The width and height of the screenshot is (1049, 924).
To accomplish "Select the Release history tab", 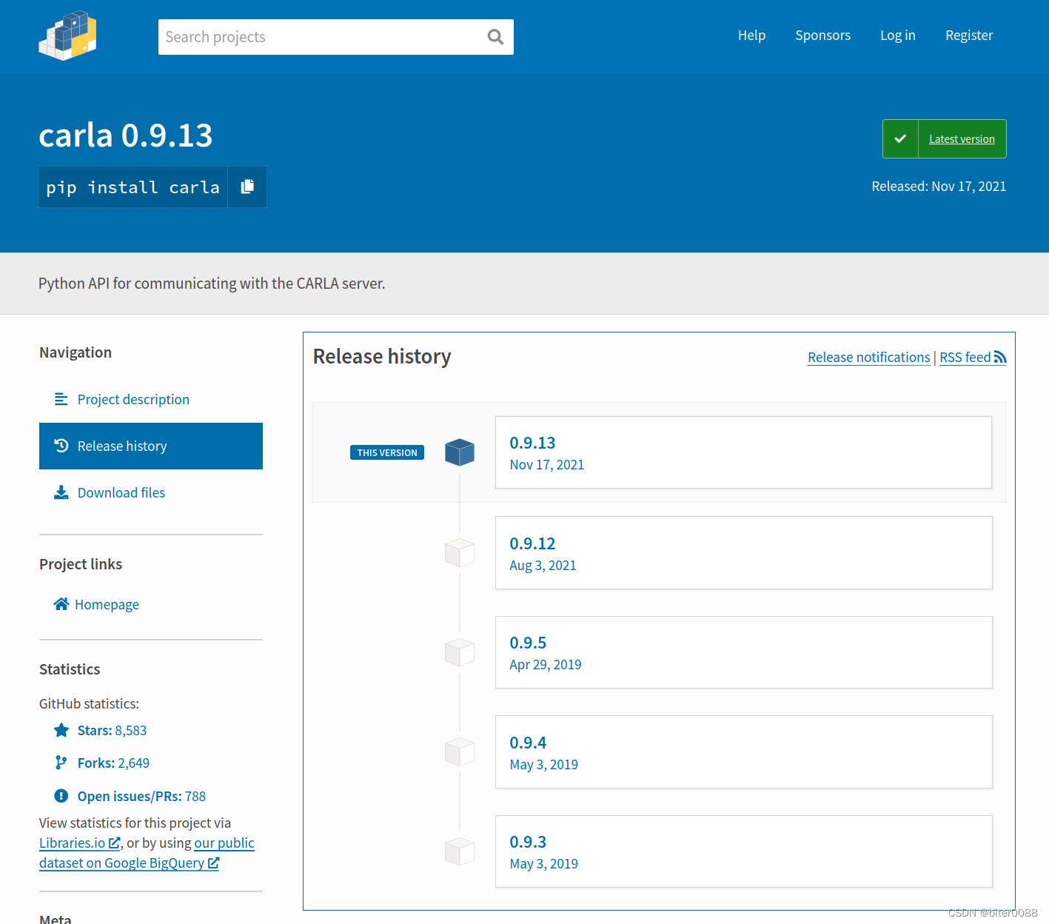I will (x=151, y=446).
